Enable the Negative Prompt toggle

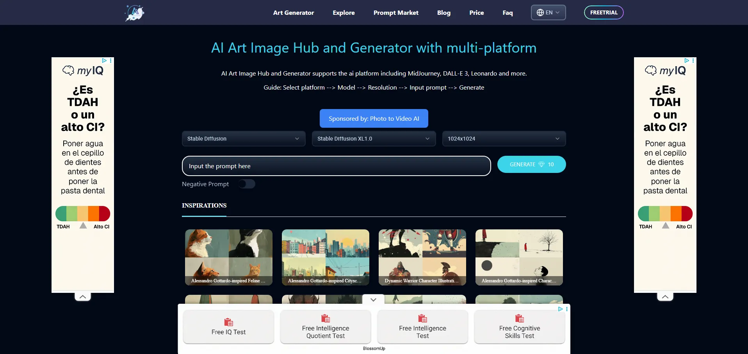pyautogui.click(x=247, y=184)
